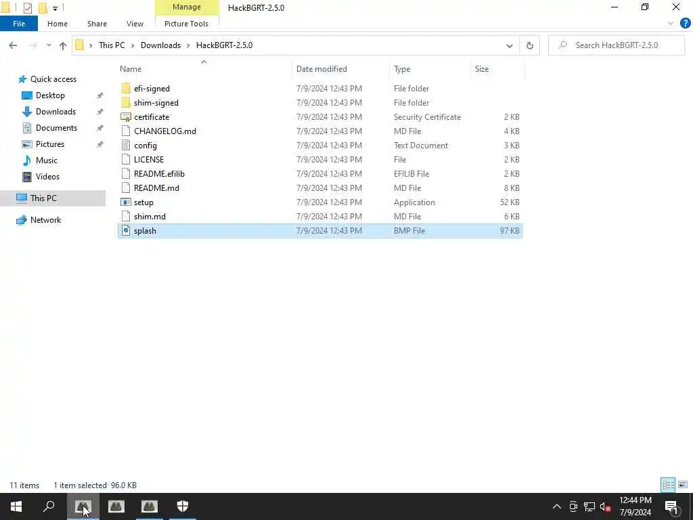This screenshot has height=520, width=693.
Task: Click This PC in the address bar
Action: pos(112,45)
